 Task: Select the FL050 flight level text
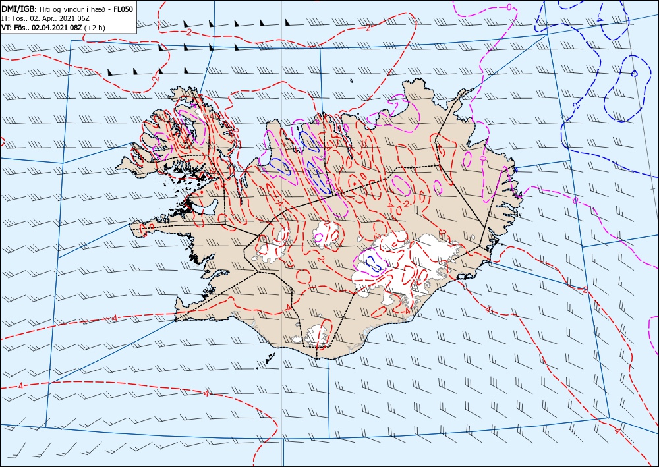click(124, 9)
